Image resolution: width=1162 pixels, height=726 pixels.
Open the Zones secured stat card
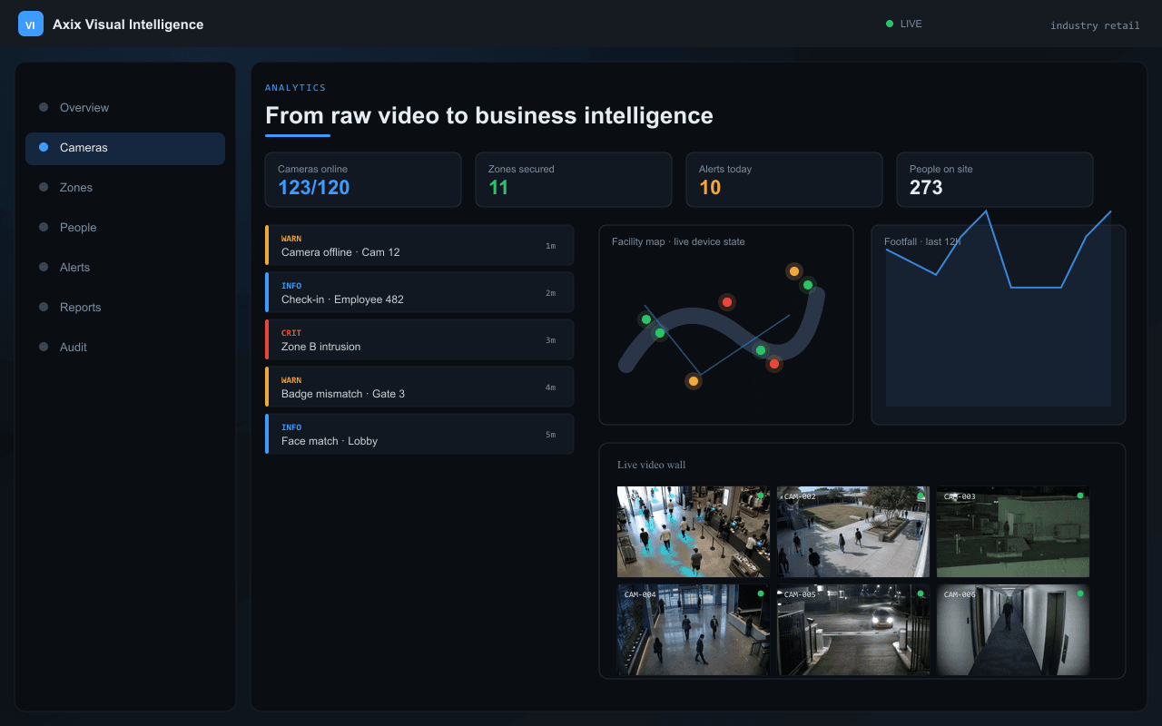(x=574, y=180)
